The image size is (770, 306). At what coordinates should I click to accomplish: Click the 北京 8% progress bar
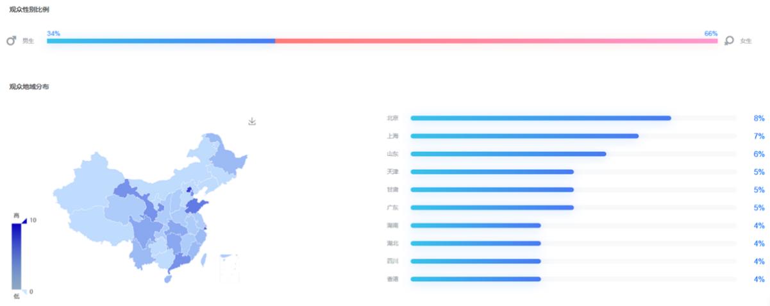click(540, 118)
